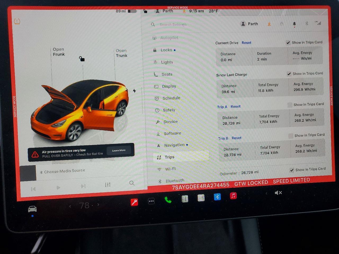The width and height of the screenshot is (339, 254).
Task: Open the red wrench service app
Action: pos(135,202)
